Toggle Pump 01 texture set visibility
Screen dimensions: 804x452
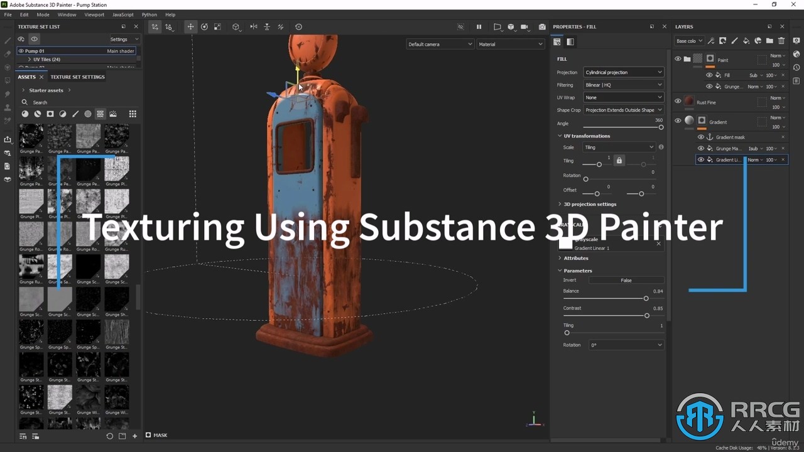(21, 51)
